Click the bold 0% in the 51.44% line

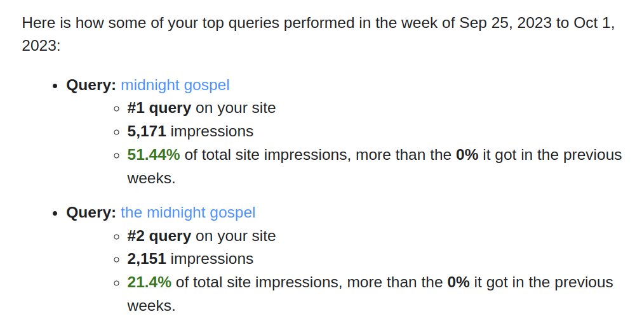467,155
